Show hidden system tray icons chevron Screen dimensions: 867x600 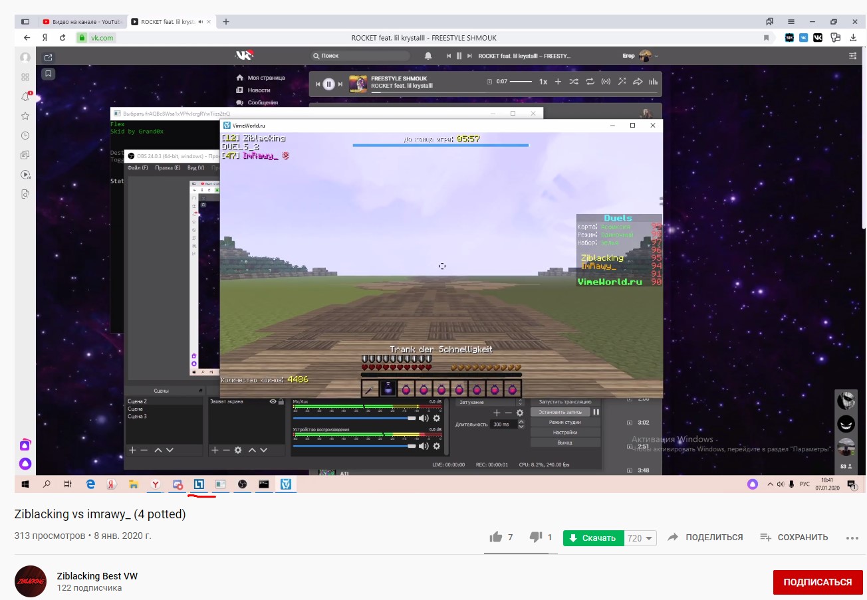tap(771, 484)
